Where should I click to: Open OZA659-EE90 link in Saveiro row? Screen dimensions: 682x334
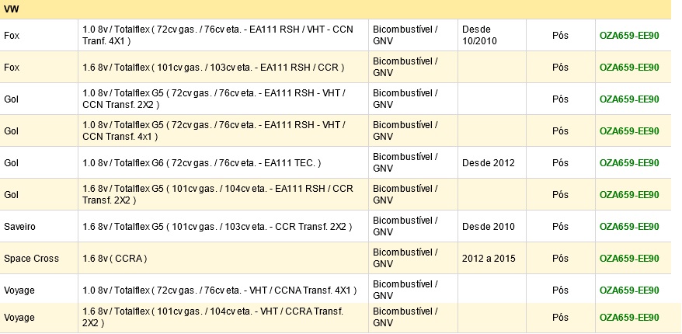629,227
